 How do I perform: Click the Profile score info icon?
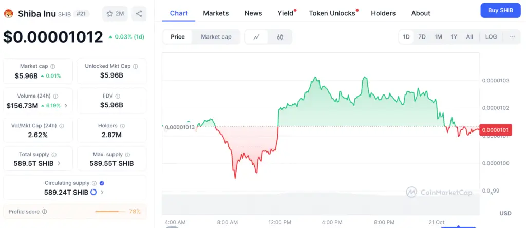[44, 212]
